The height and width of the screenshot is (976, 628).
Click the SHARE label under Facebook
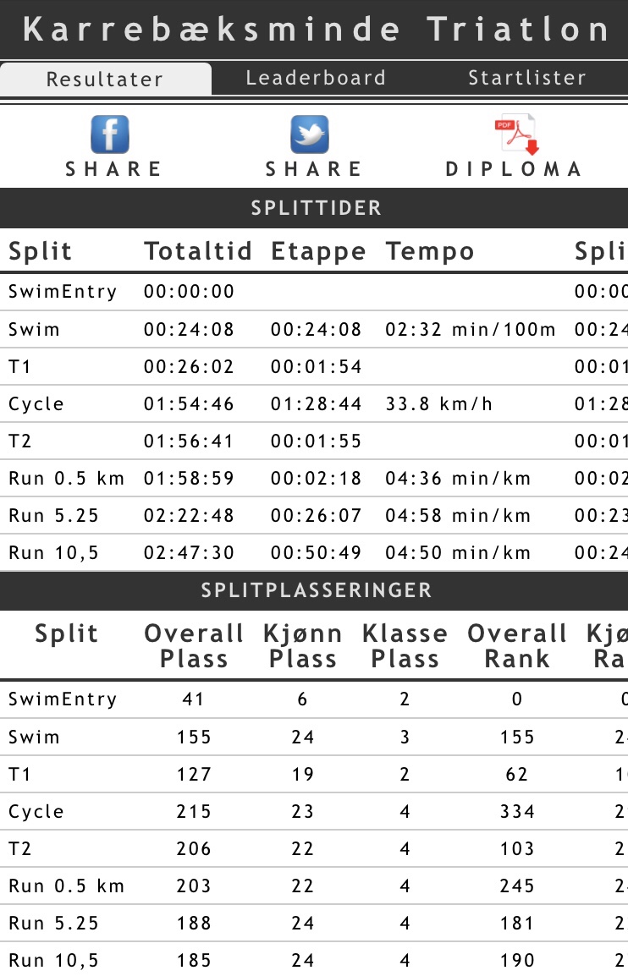coord(114,169)
